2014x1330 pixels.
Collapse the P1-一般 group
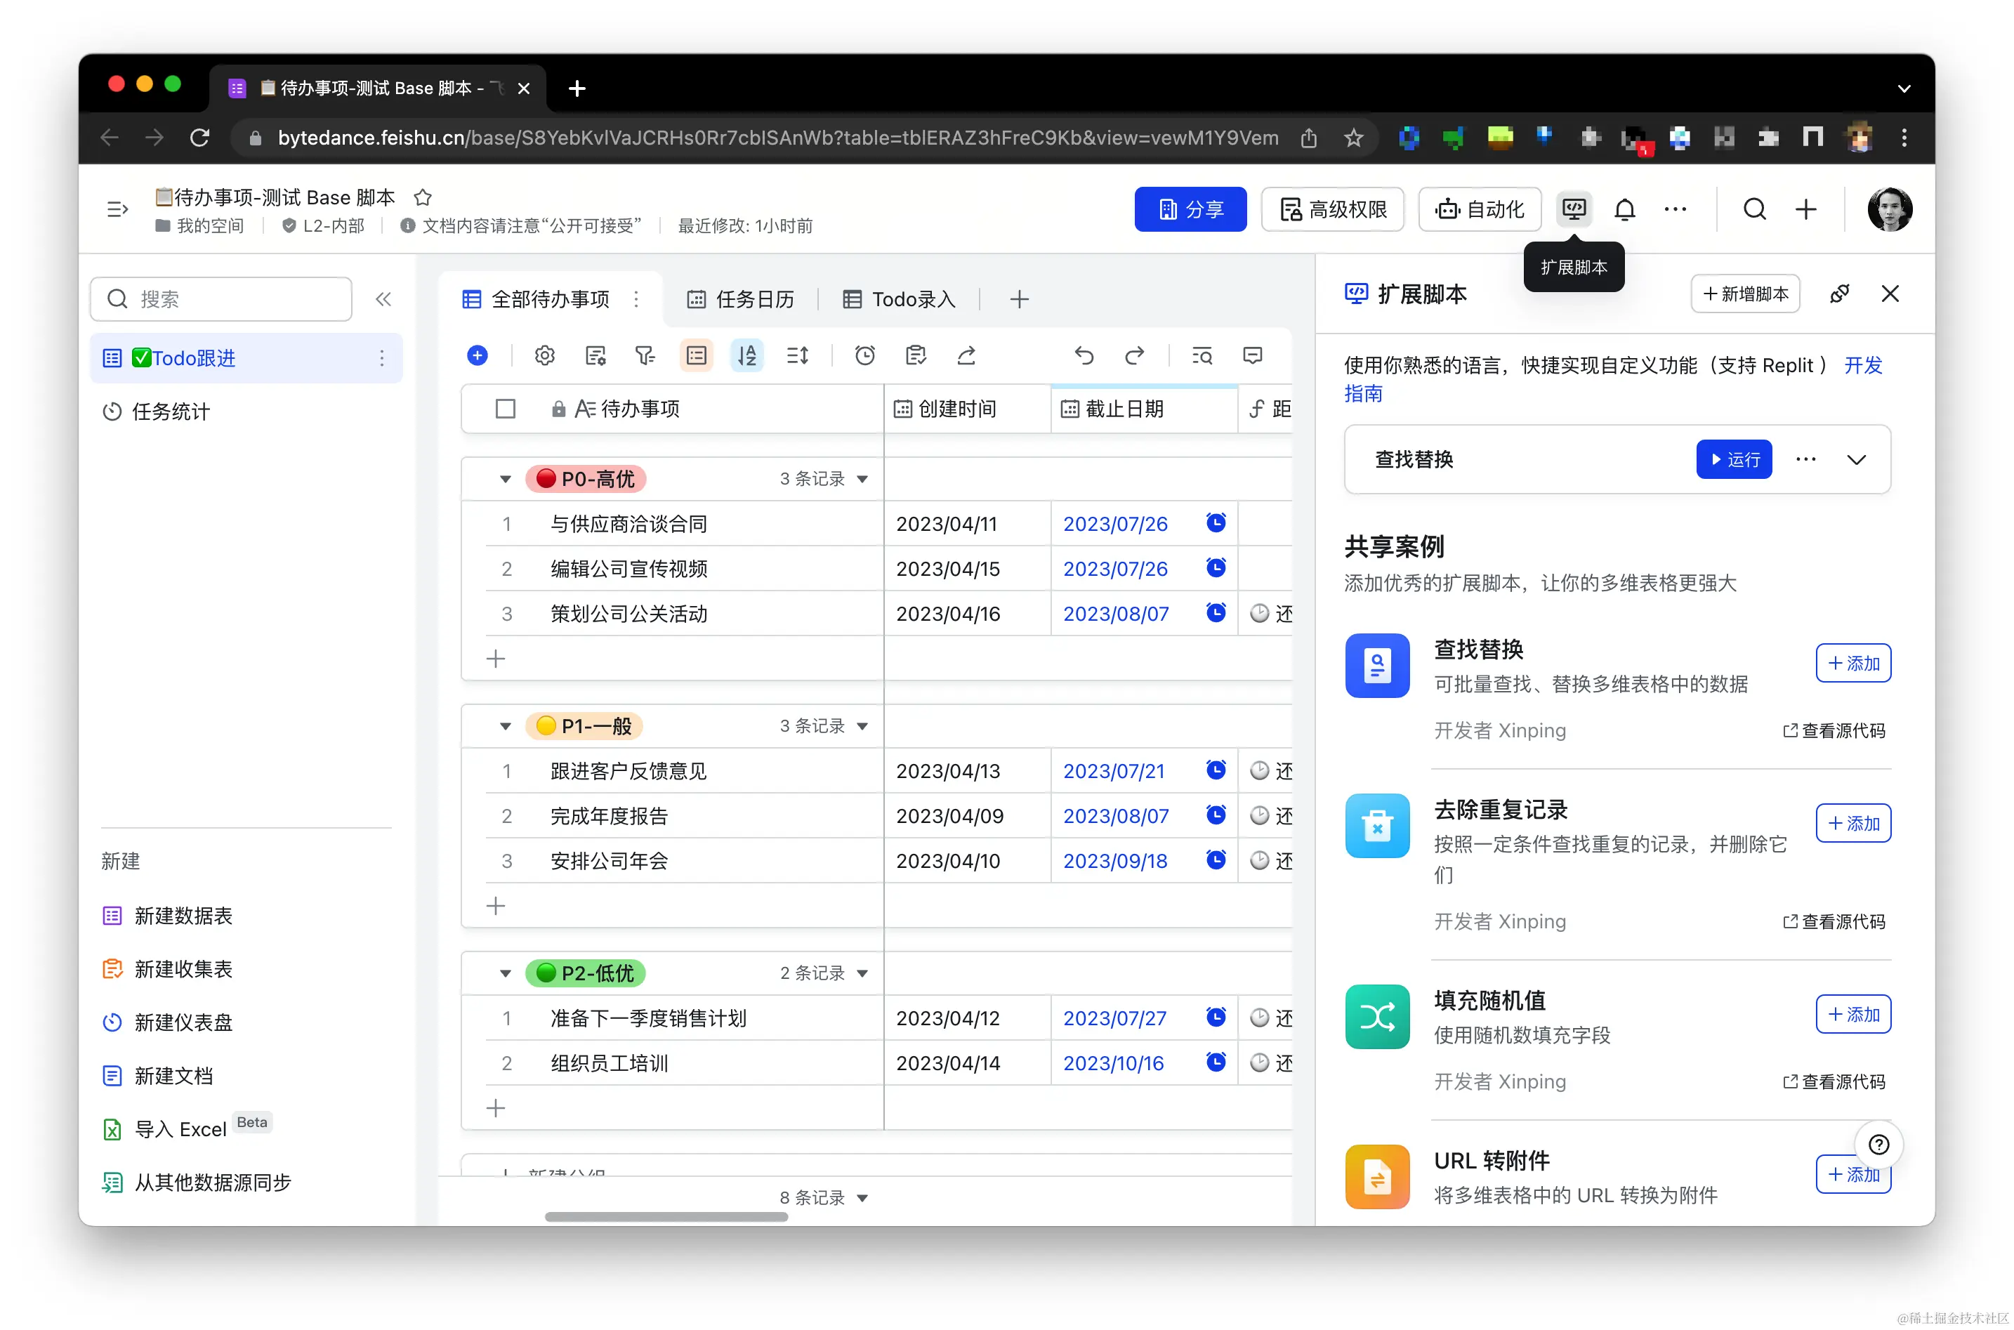[x=506, y=726]
